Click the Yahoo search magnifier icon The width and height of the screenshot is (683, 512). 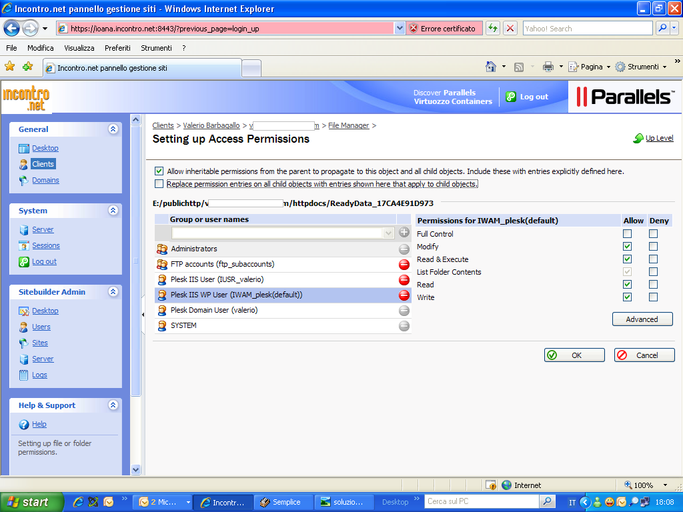662,28
